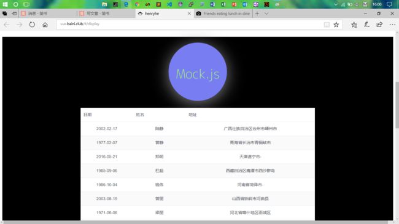Click the horizontal scrollbar at the page bottom
This screenshot has width=399, height=224.
pos(196,222)
